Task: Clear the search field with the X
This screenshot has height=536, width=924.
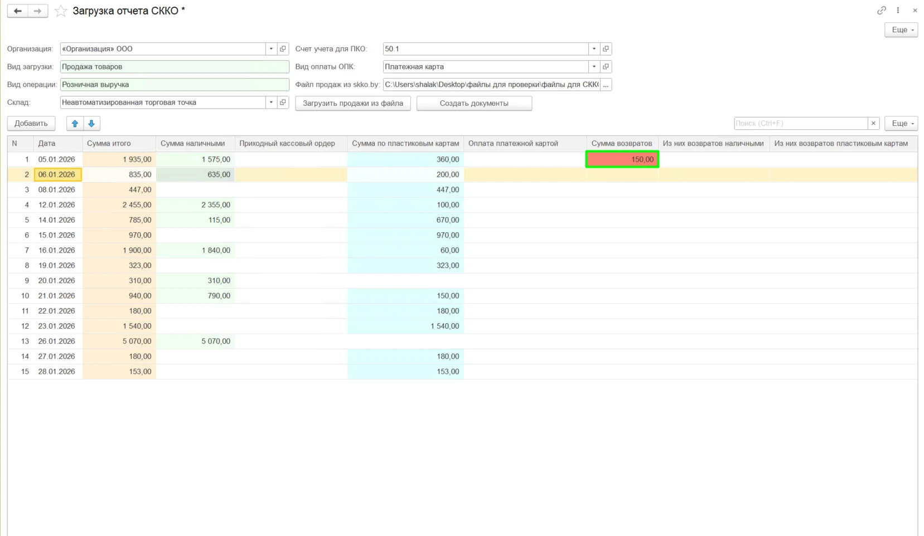Action: coord(873,123)
